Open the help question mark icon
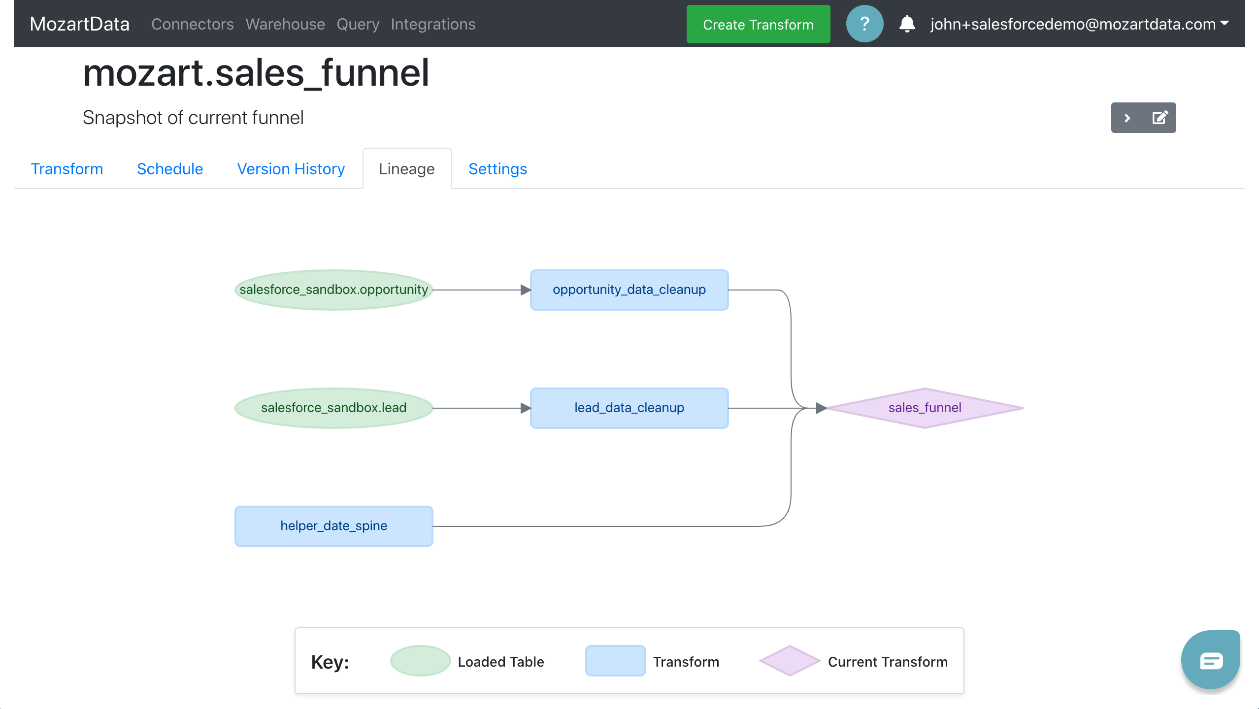The height and width of the screenshot is (709, 1259). [864, 24]
